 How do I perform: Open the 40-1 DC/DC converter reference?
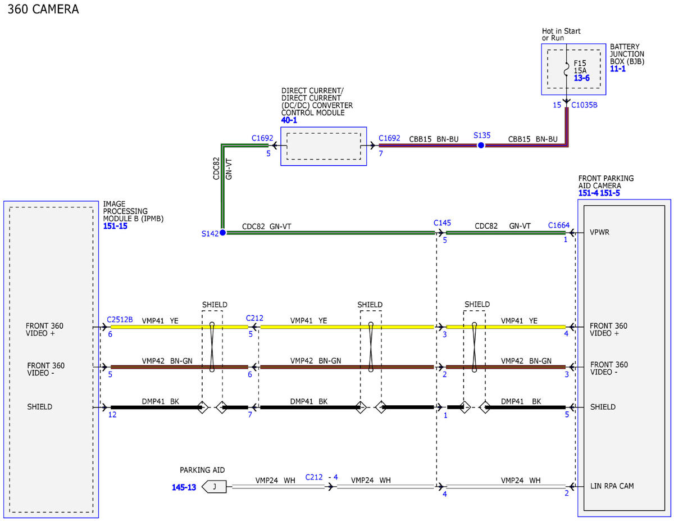(x=289, y=120)
